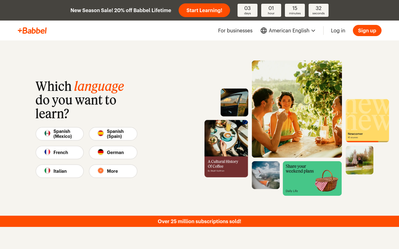399x249 pixels.
Task: Click the Babbel logo
Action: [x=32, y=30]
